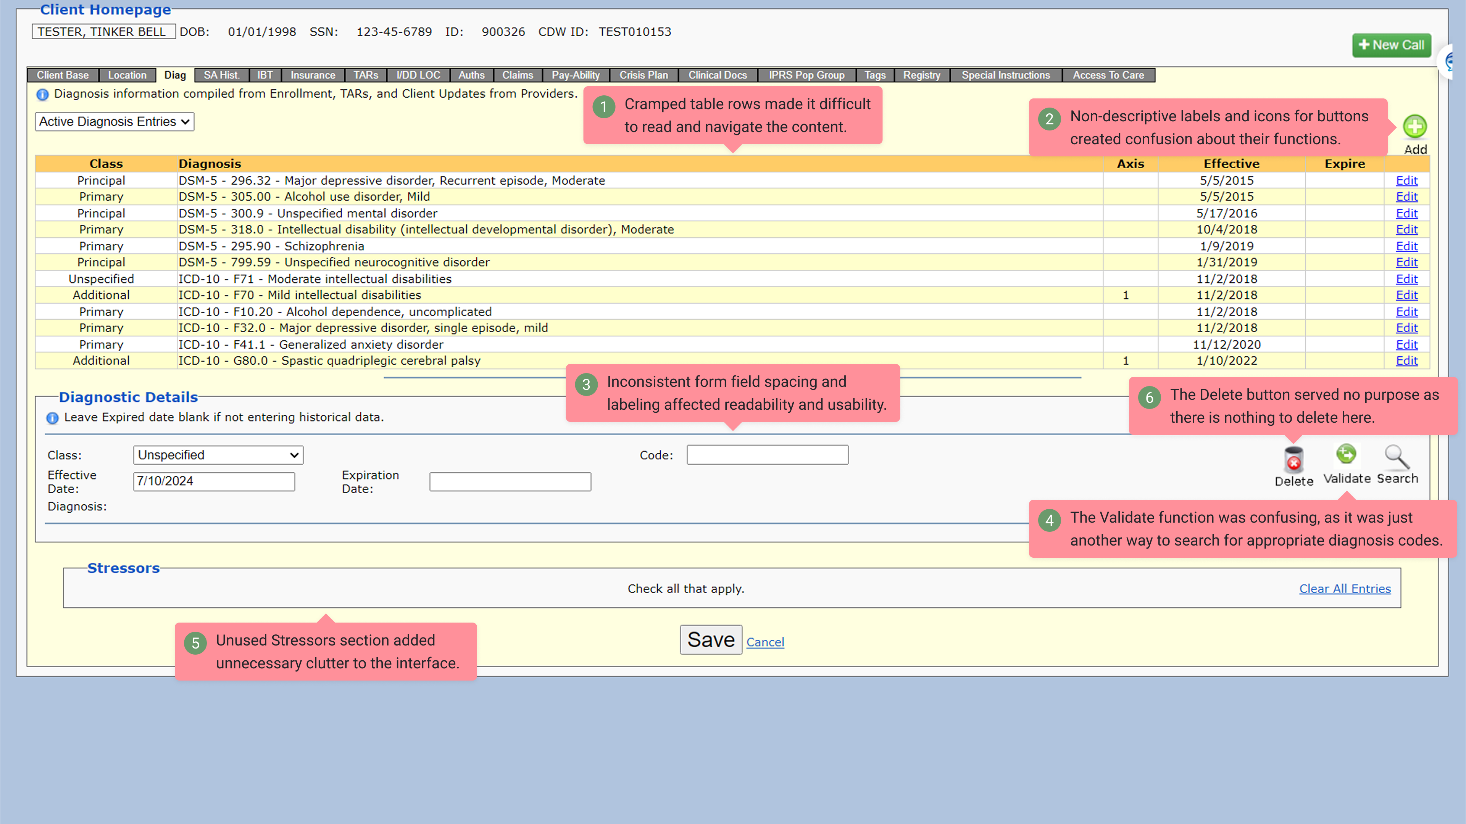Open the IPRS Pop Group tab
The image size is (1466, 824).
(x=806, y=75)
